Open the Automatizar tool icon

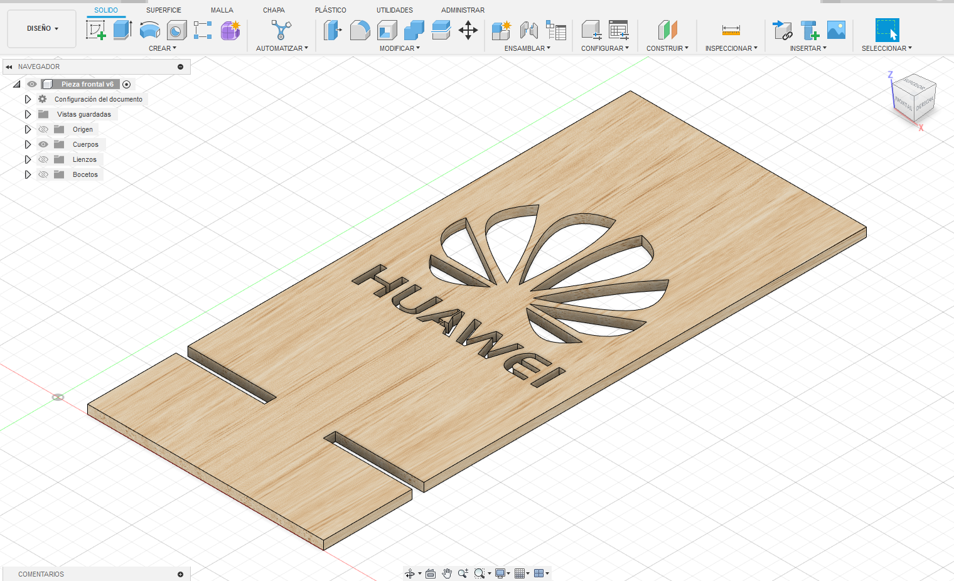click(281, 30)
